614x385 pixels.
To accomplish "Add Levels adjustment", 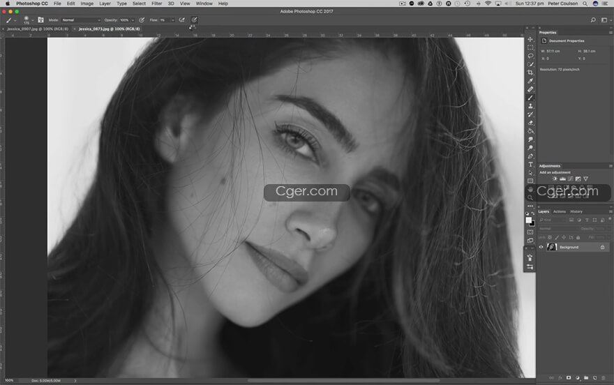I will point(562,179).
